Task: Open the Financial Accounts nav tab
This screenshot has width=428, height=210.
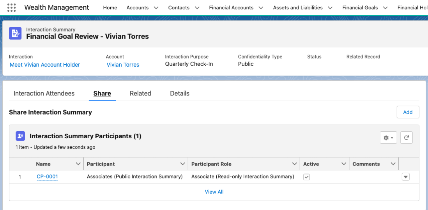Action: 231,8
